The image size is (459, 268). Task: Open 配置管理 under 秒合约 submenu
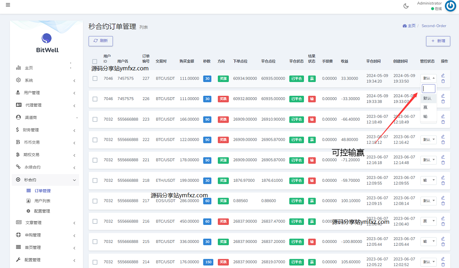click(42, 211)
